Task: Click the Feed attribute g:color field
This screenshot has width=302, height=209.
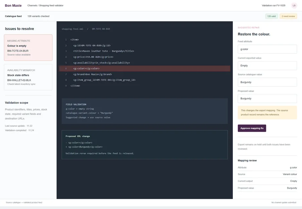Action: coord(267,49)
